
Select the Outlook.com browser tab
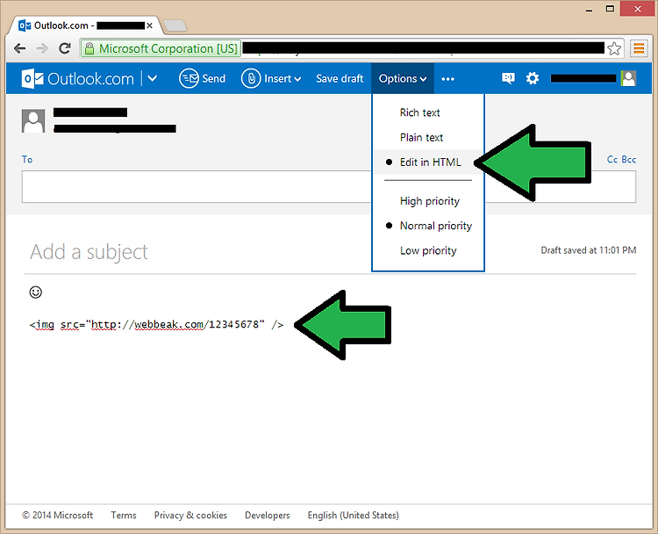pos(84,25)
